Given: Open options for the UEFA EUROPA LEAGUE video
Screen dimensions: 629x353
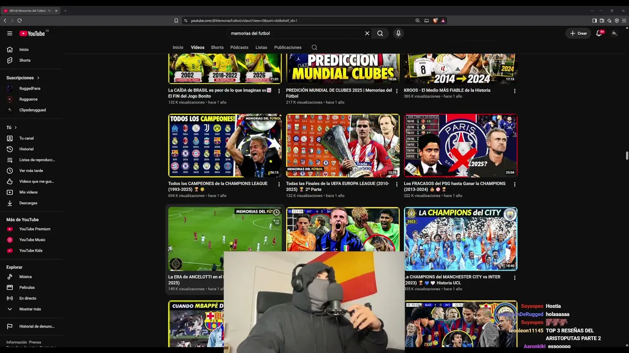Looking at the screenshot, I should [397, 184].
